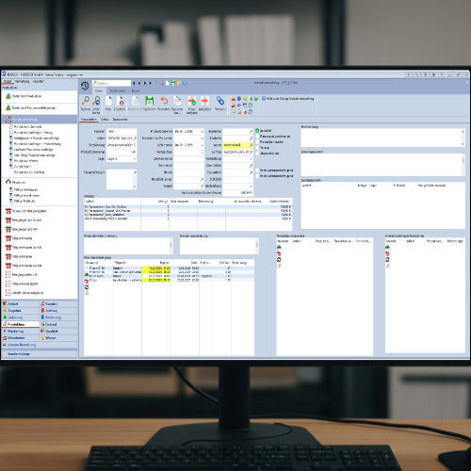Open the Verwaltung menu in menu bar
This screenshot has height=471, width=471.
[x=23, y=81]
